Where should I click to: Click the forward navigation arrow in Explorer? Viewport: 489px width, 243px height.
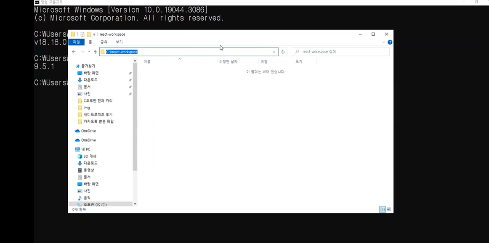click(x=82, y=52)
